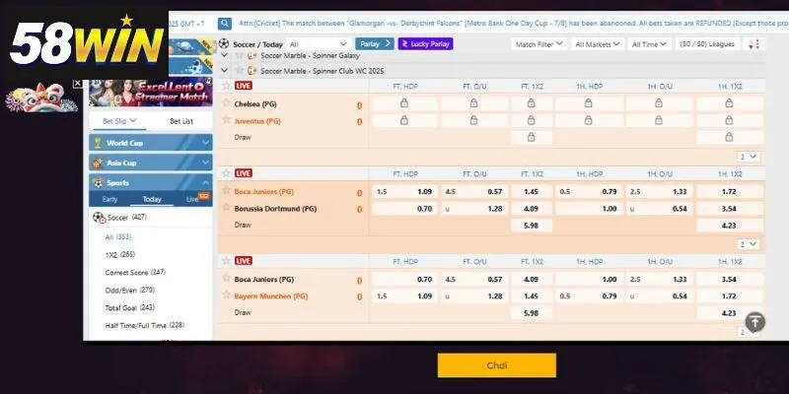This screenshot has width=789, height=394.
Task: Click locked FT. HDP odds for Chelsea (PG)
Action: [x=404, y=103]
